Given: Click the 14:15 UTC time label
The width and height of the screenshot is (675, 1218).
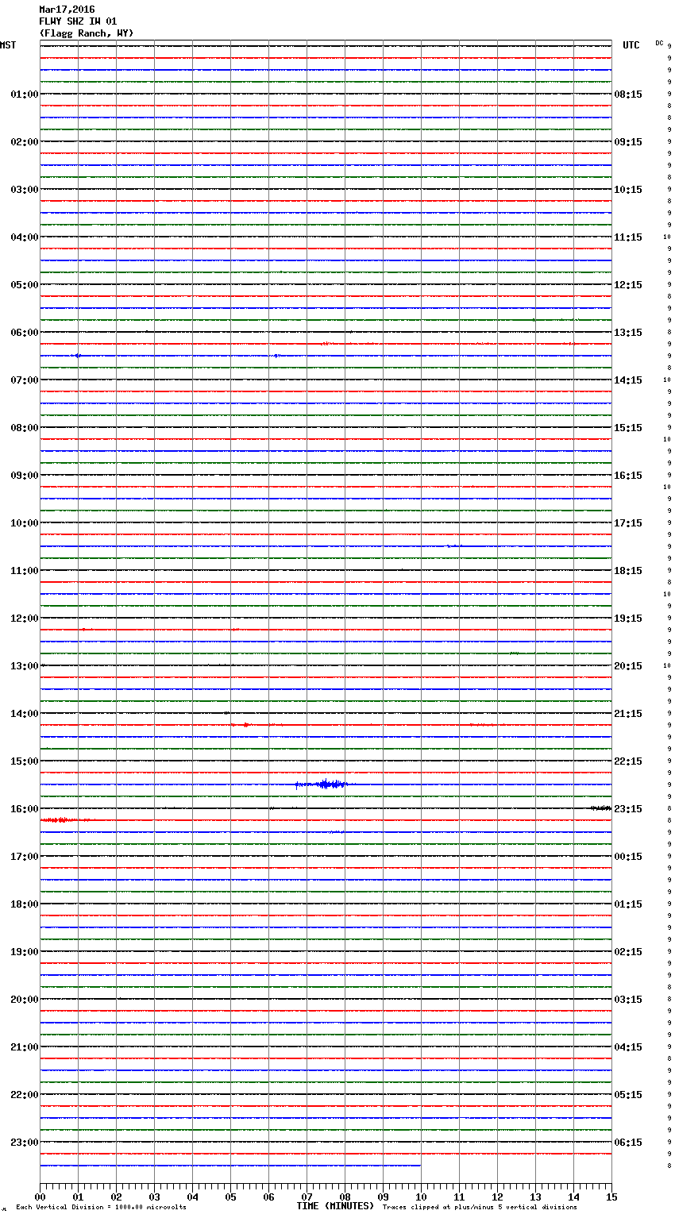Looking at the screenshot, I should (x=628, y=380).
